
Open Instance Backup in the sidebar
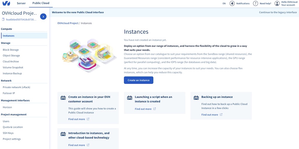coord(12,73)
